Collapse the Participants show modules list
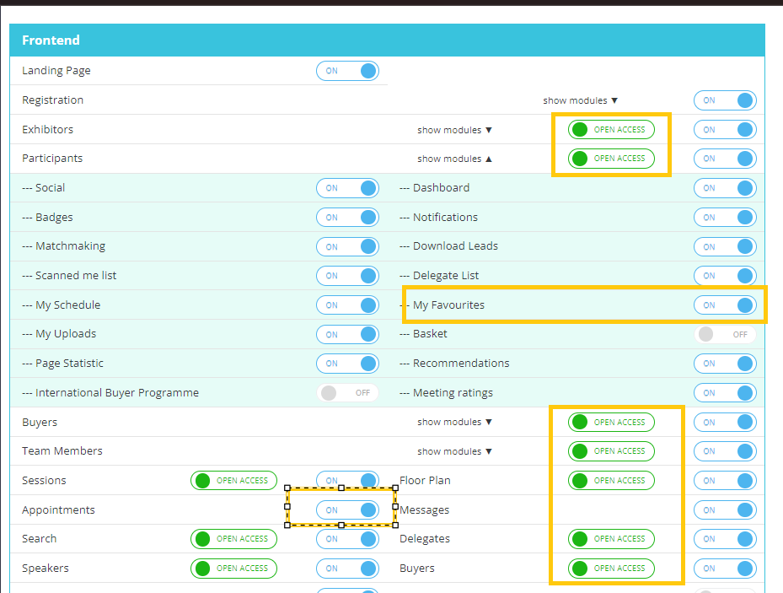The height and width of the screenshot is (593, 783). (x=454, y=159)
